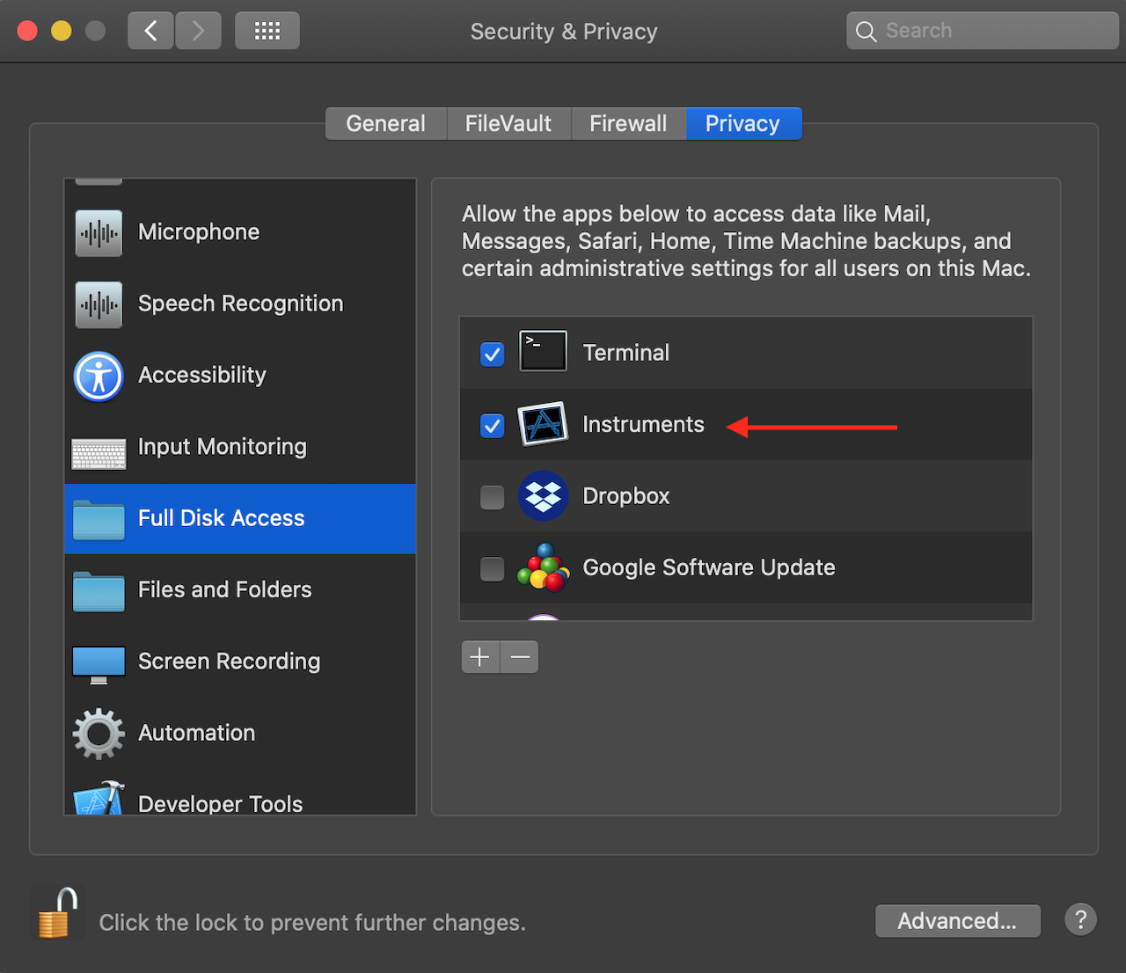Select Microphone label in the sidebar

click(199, 232)
